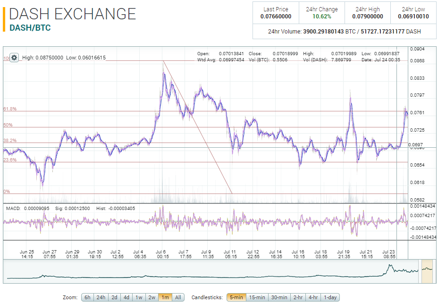Click the current price marker 0.0697
This screenshot has height=303, width=438.
click(x=415, y=145)
